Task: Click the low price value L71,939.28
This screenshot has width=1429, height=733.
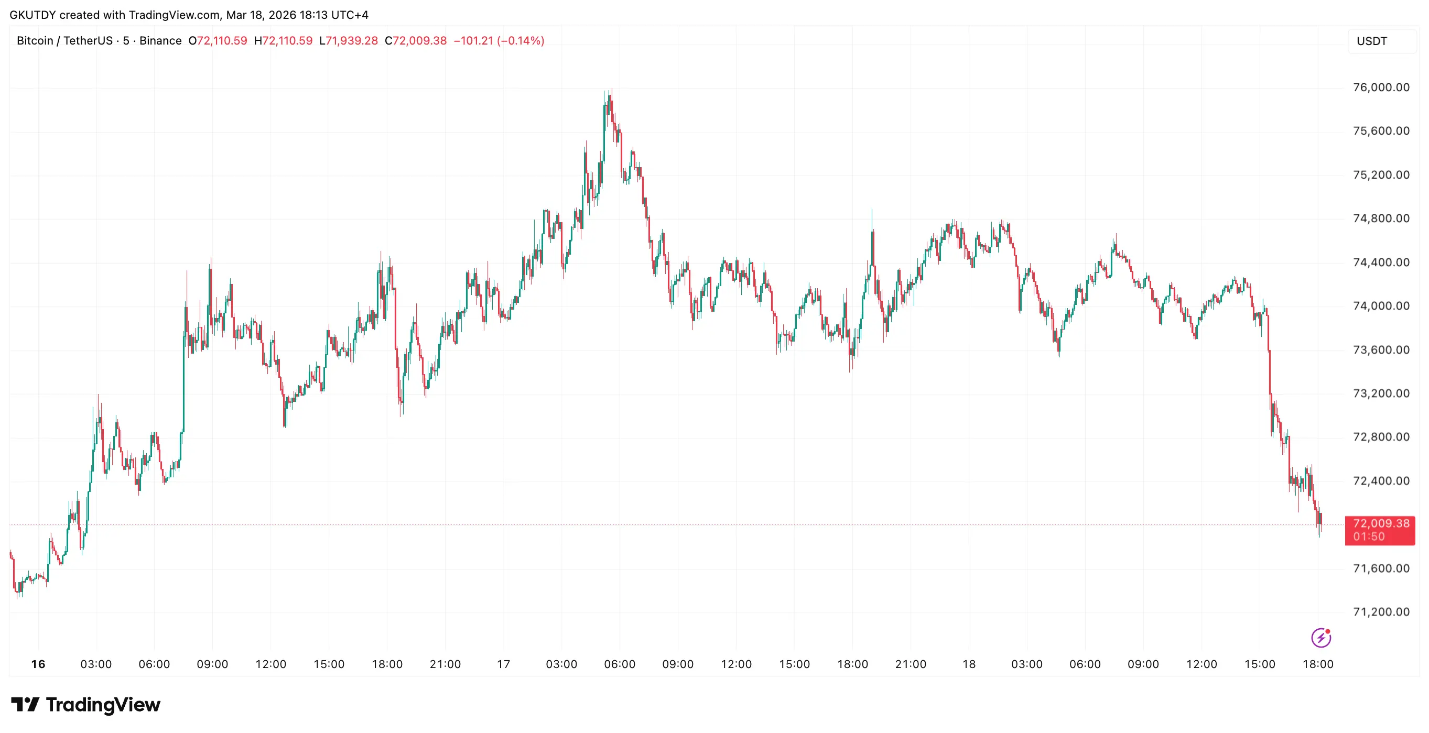Action: tap(349, 40)
